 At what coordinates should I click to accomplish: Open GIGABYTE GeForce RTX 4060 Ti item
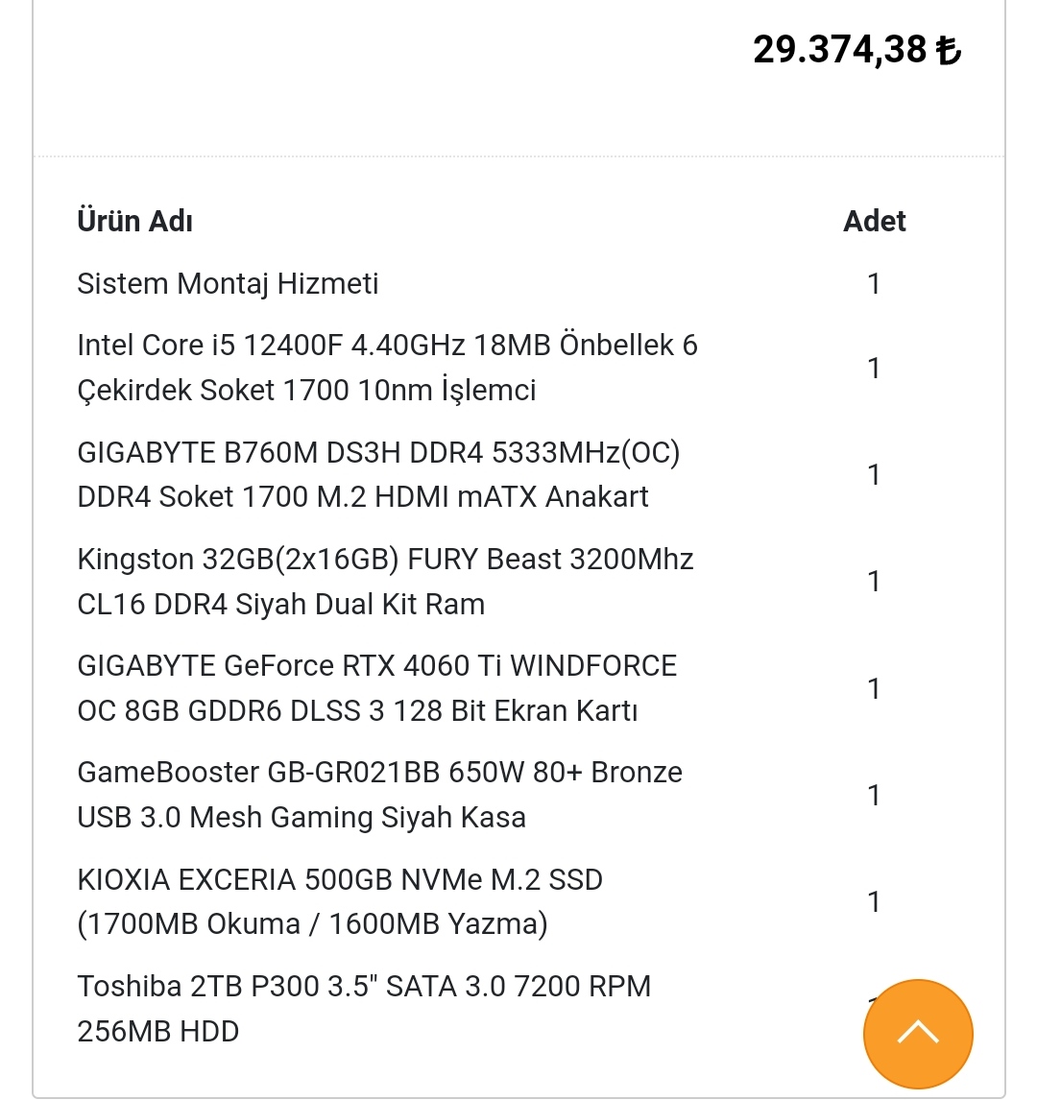[377, 688]
